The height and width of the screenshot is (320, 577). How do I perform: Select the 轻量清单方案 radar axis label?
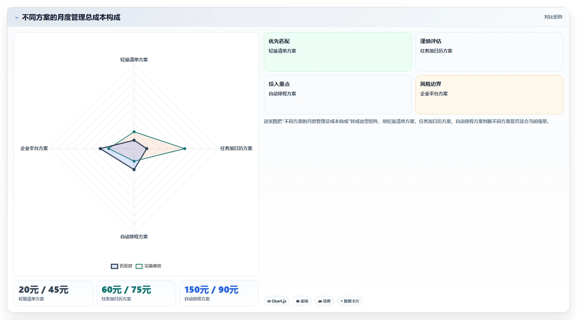pyautogui.click(x=134, y=60)
